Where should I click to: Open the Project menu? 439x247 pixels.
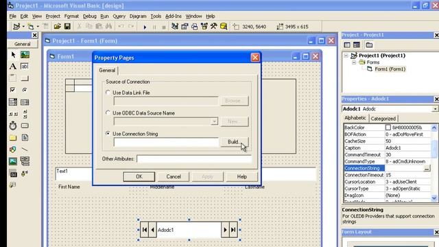53,16
